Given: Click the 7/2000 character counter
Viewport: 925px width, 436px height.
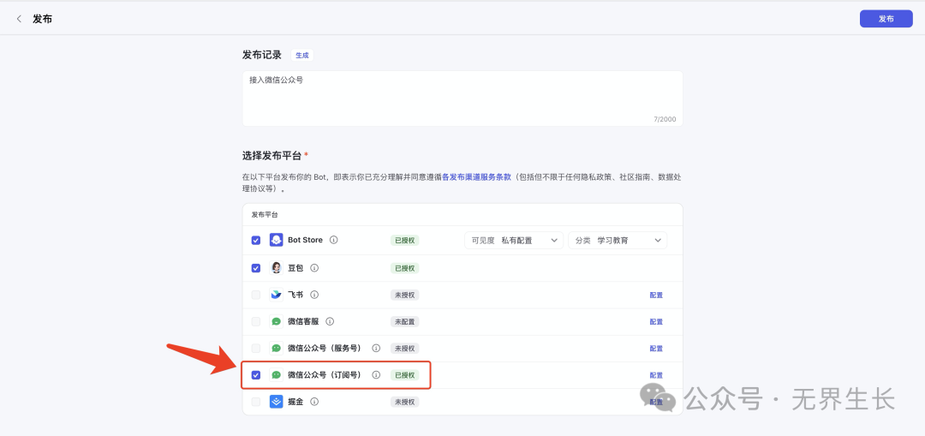Looking at the screenshot, I should (x=665, y=119).
